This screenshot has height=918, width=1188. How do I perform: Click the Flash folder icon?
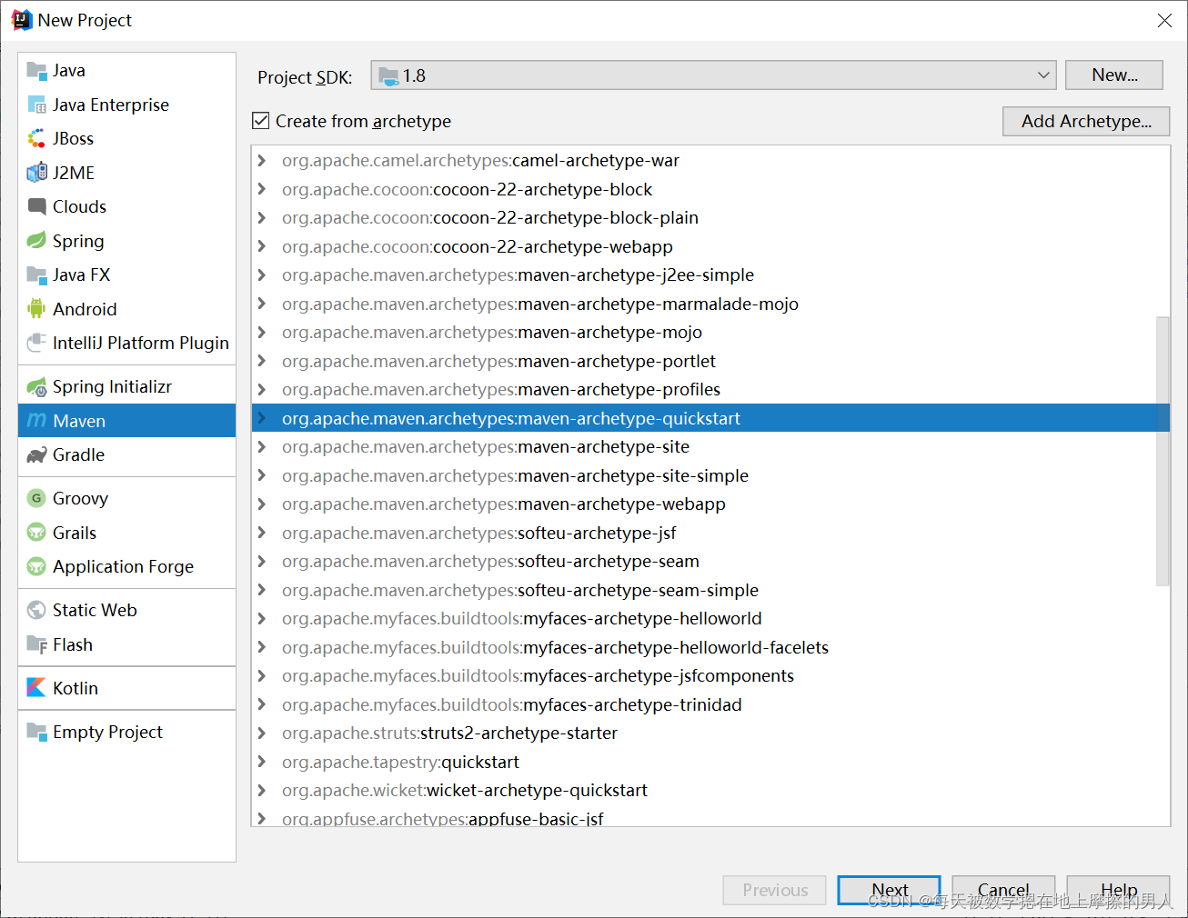[36, 644]
